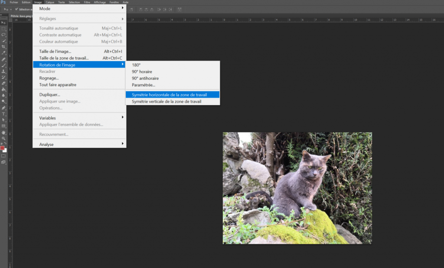
Task: Select the Quick Selection tool
Action: coord(3,41)
